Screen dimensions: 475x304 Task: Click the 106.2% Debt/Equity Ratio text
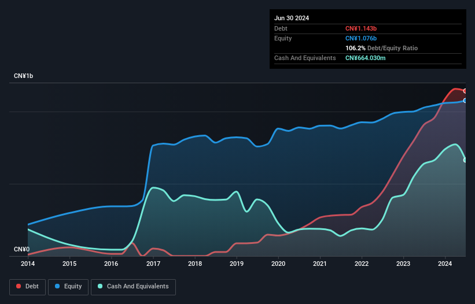(381, 48)
